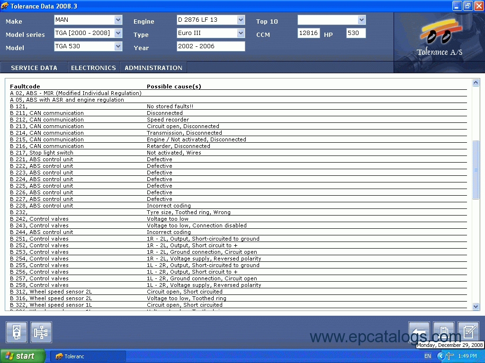Click fault B 212, CAN communication
The width and height of the screenshot is (485, 363).
pyautogui.click(x=238, y=120)
